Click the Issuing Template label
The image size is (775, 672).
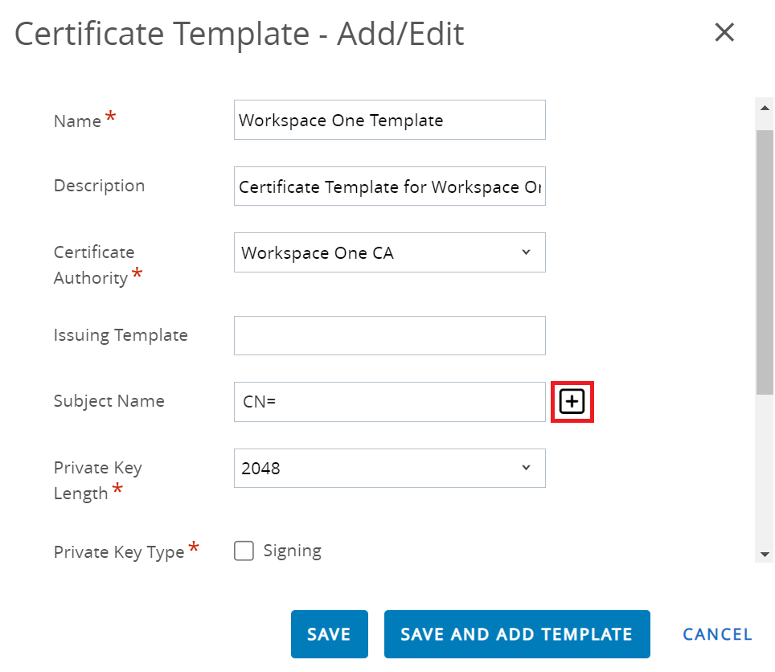coord(121,335)
